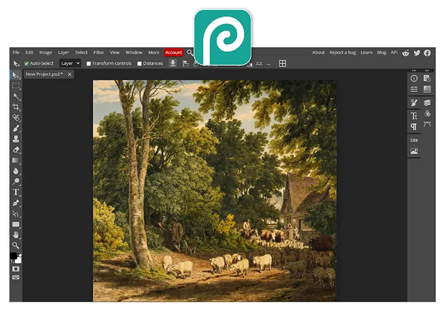Uncheck the Auto-Select checkbox
Image resolution: width=445 pixels, height=312 pixels.
tap(26, 63)
